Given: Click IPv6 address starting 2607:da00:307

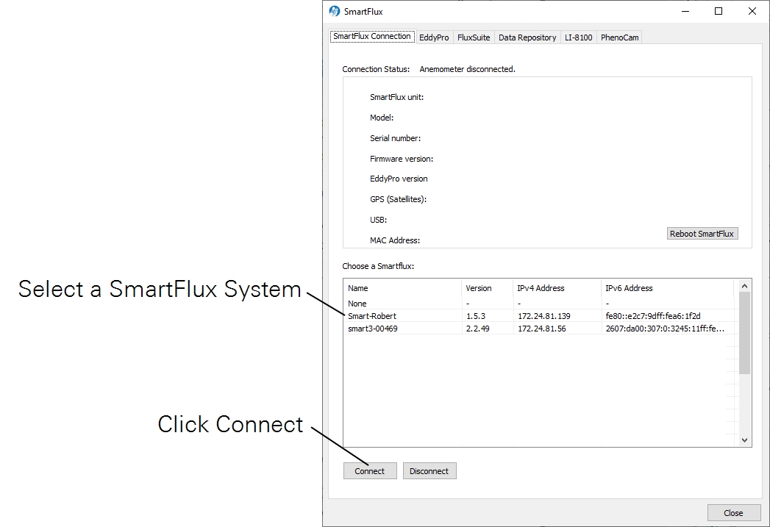Looking at the screenshot, I should 665,329.
